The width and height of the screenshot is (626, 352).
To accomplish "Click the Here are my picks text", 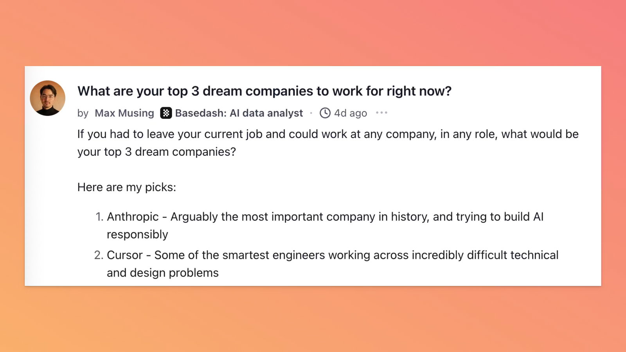I will 127,187.
